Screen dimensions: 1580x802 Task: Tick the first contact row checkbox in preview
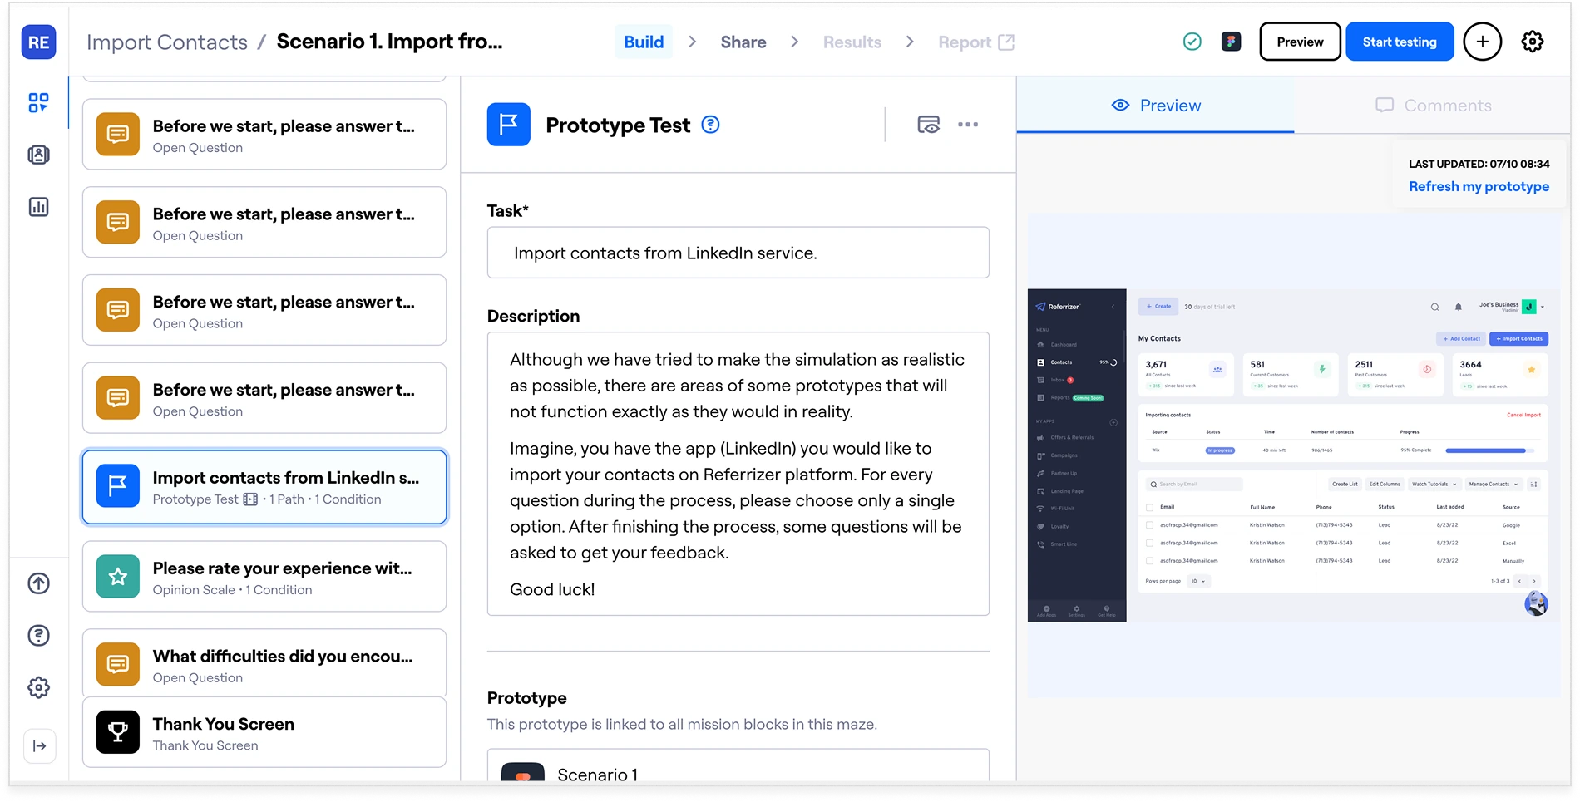click(1149, 525)
